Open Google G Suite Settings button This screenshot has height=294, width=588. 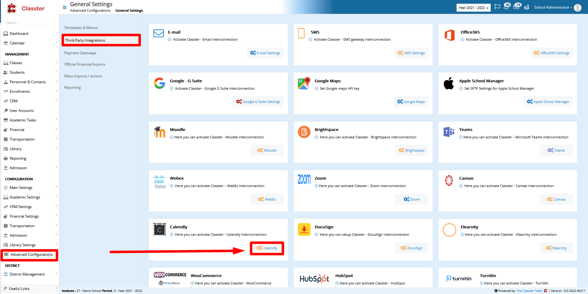(258, 102)
